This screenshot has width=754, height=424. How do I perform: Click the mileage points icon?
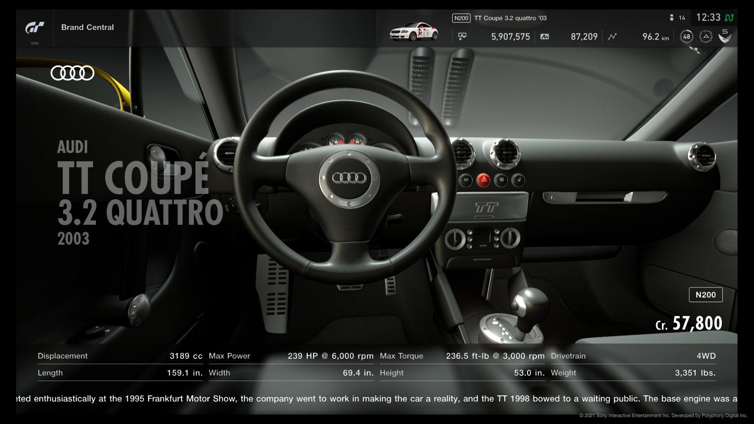click(545, 37)
